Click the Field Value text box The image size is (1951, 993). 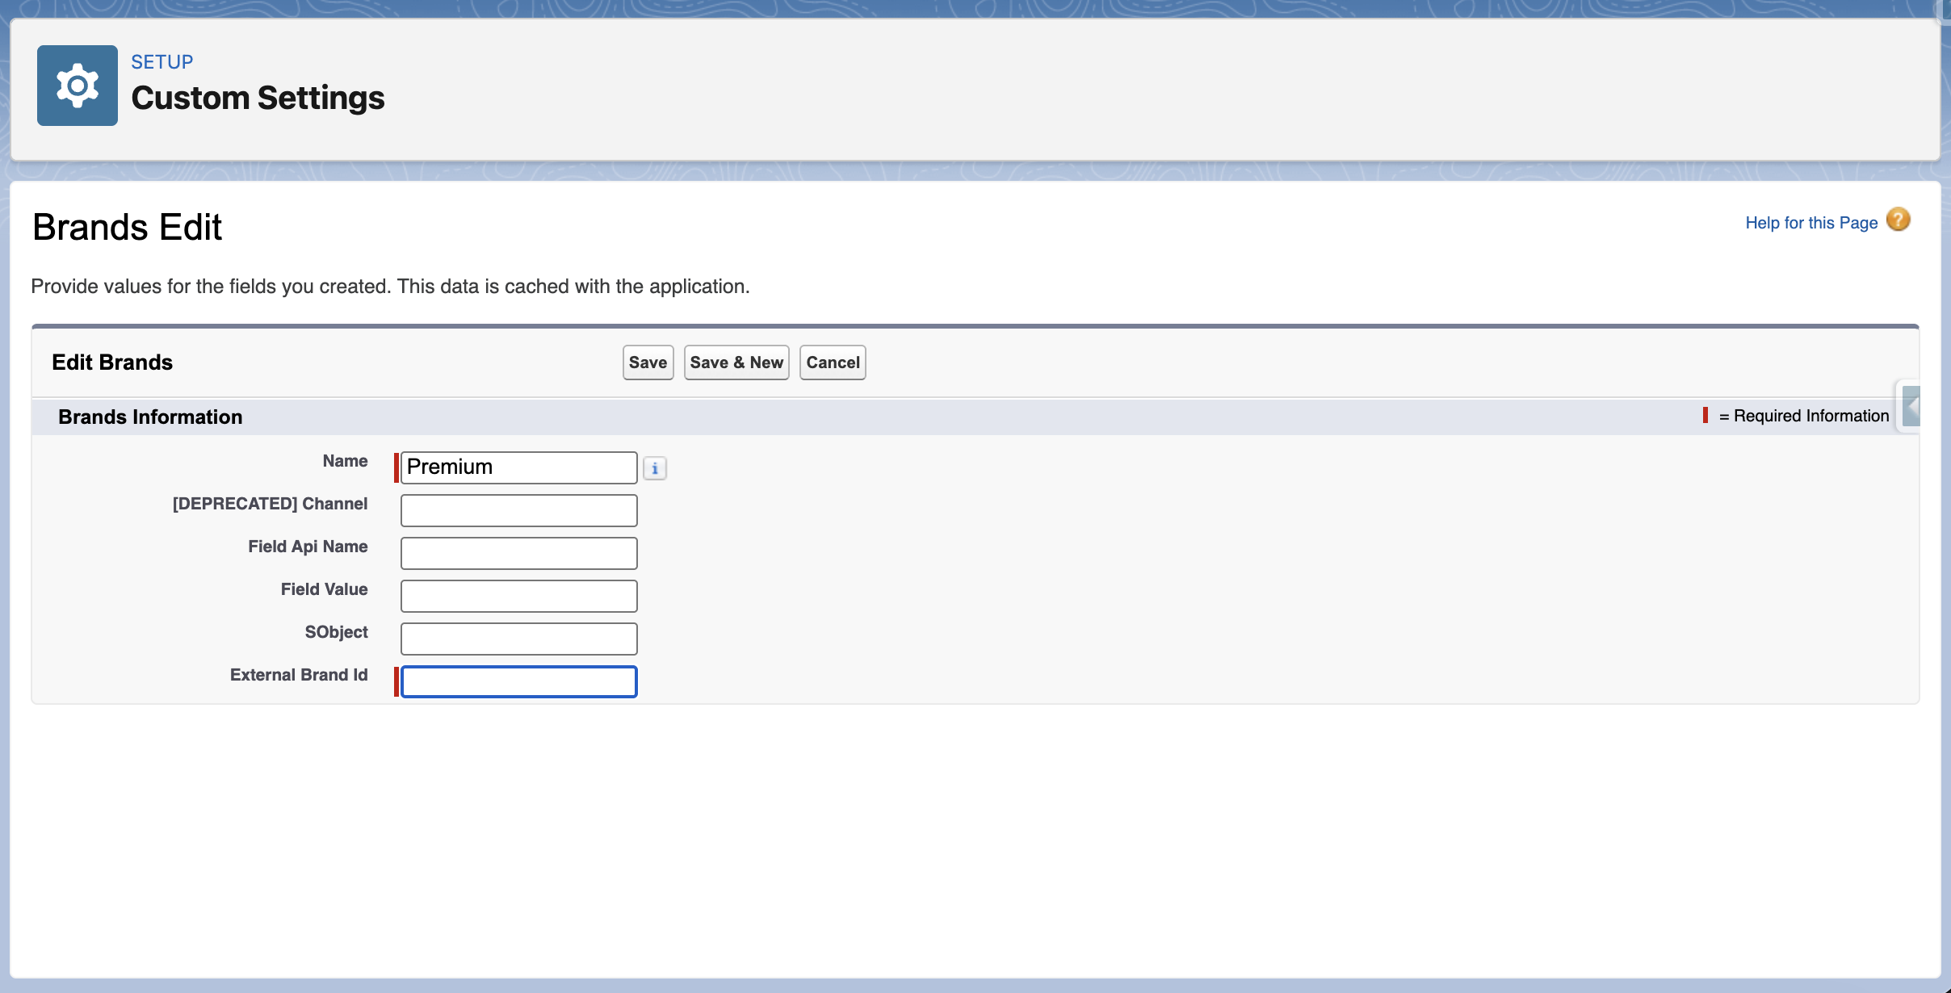coord(519,596)
